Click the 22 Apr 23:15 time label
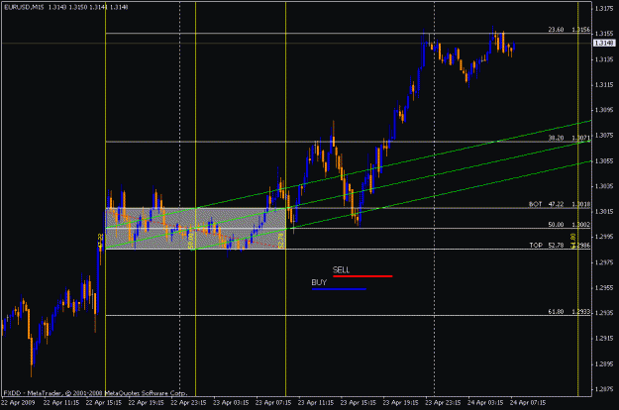The image size is (619, 410). click(x=188, y=403)
